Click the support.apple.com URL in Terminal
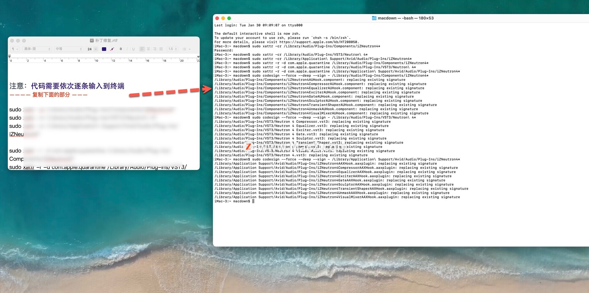This screenshot has height=293, width=589. click(x=318, y=42)
